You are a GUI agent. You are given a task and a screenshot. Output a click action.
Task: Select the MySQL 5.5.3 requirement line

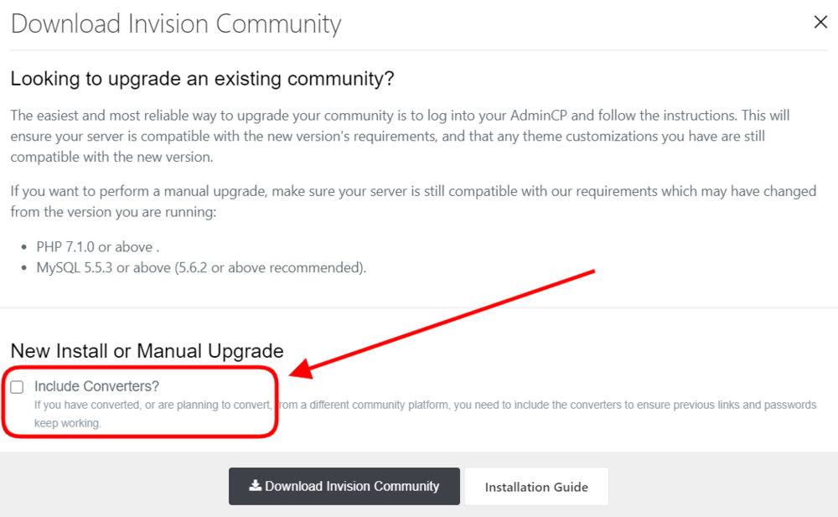(201, 268)
